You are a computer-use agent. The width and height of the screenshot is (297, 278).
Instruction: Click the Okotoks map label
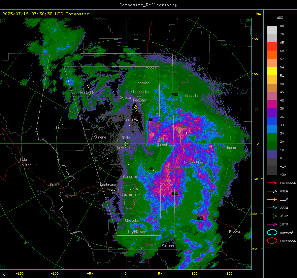point(132,220)
